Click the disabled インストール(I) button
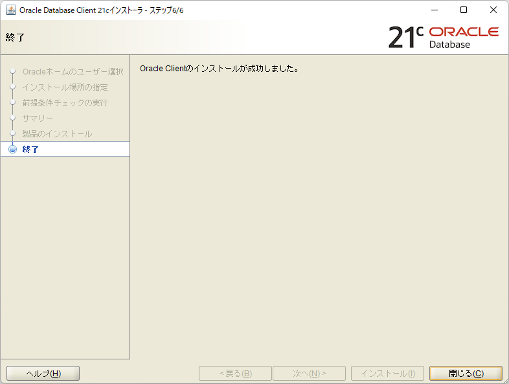The height and width of the screenshot is (384, 509). (x=388, y=373)
